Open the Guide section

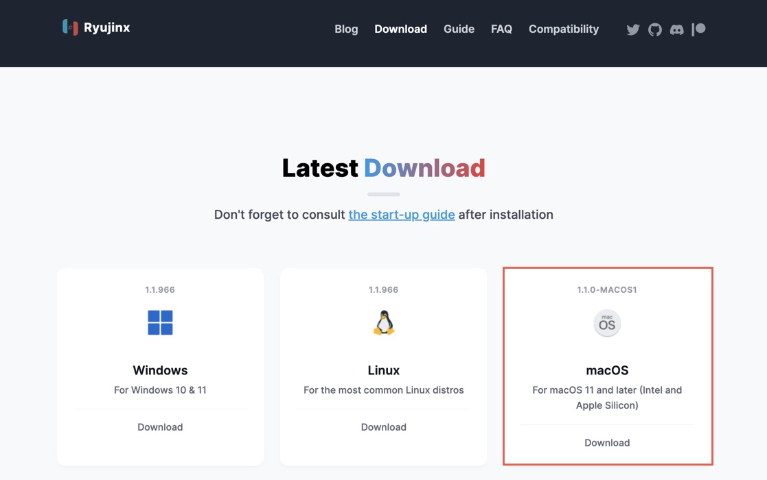(x=458, y=29)
